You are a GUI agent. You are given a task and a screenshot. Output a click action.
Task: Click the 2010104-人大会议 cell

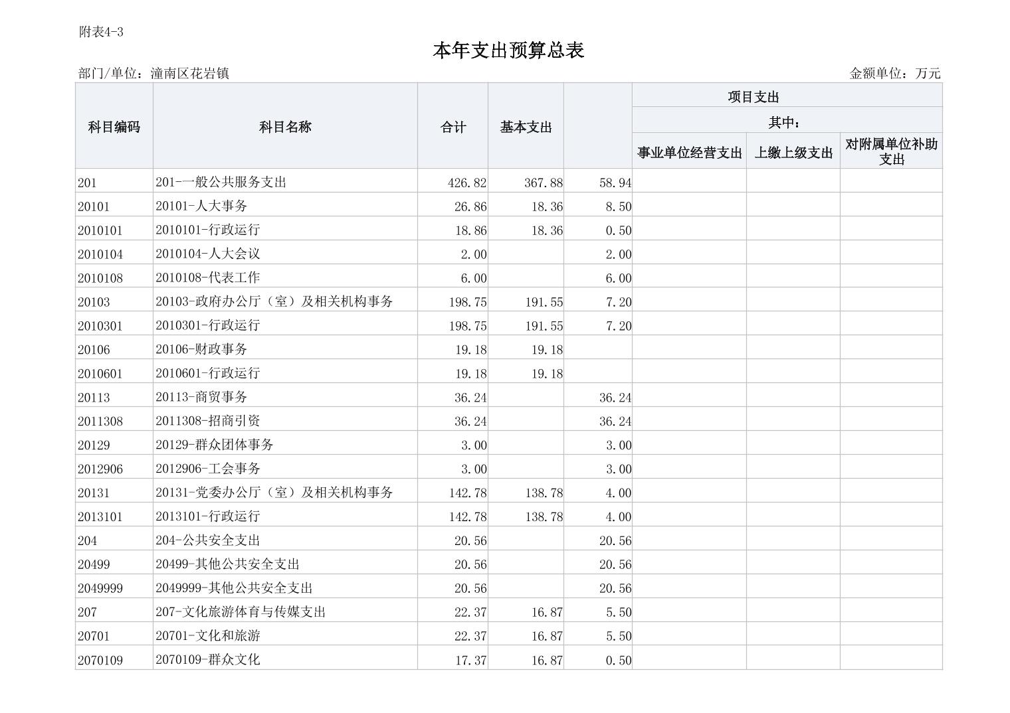click(207, 254)
